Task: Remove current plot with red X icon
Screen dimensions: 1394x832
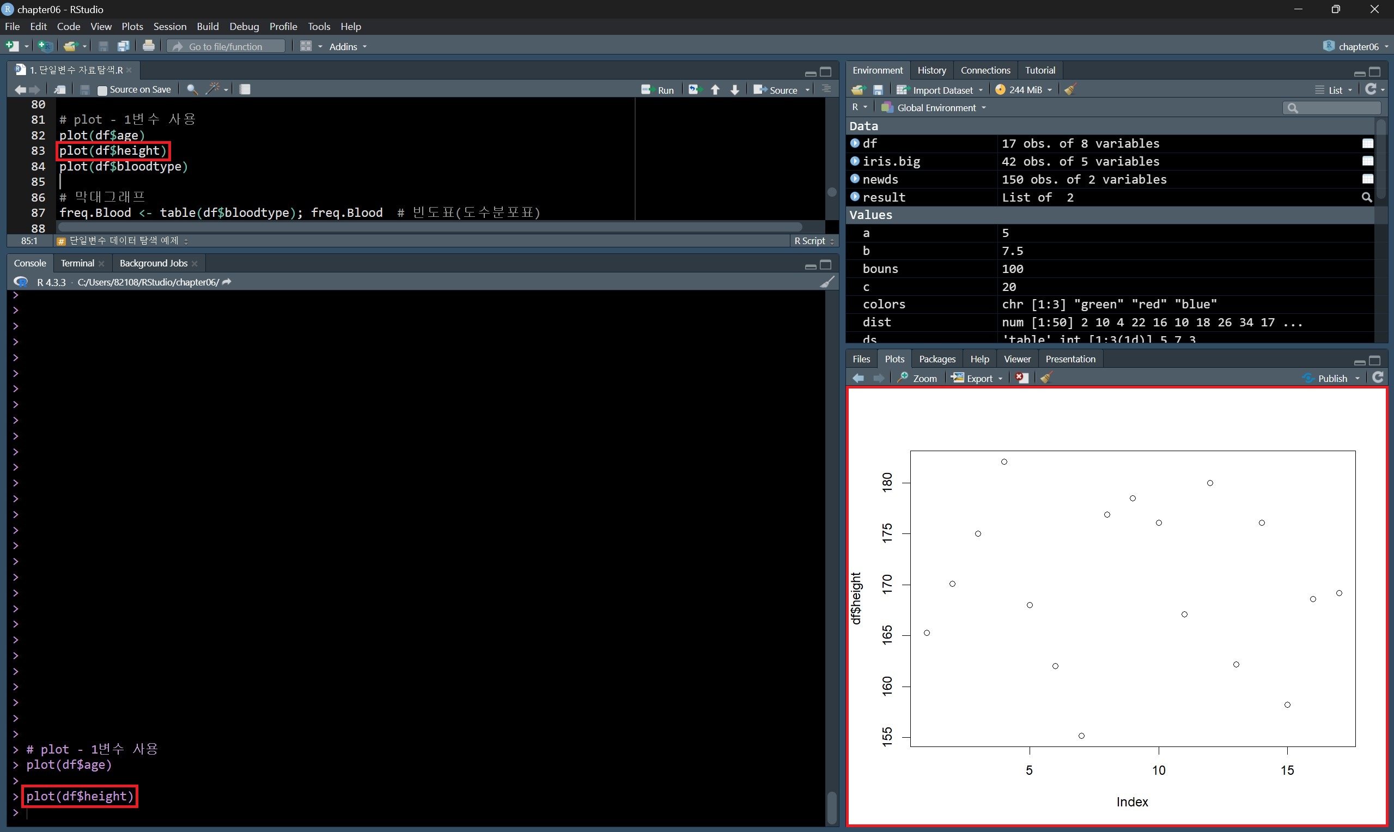Action: point(1022,379)
